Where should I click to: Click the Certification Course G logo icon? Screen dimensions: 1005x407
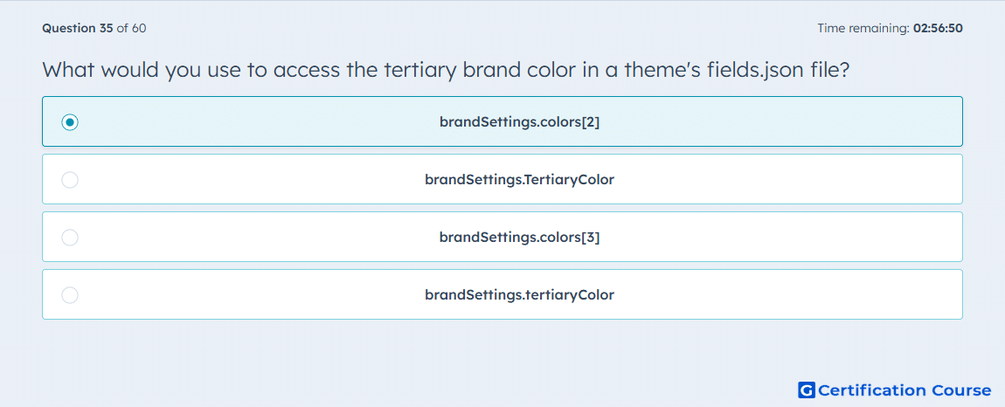(x=807, y=390)
